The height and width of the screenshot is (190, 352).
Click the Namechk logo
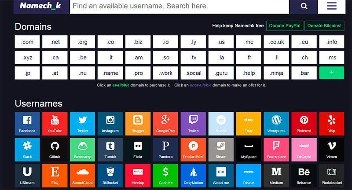41,6
